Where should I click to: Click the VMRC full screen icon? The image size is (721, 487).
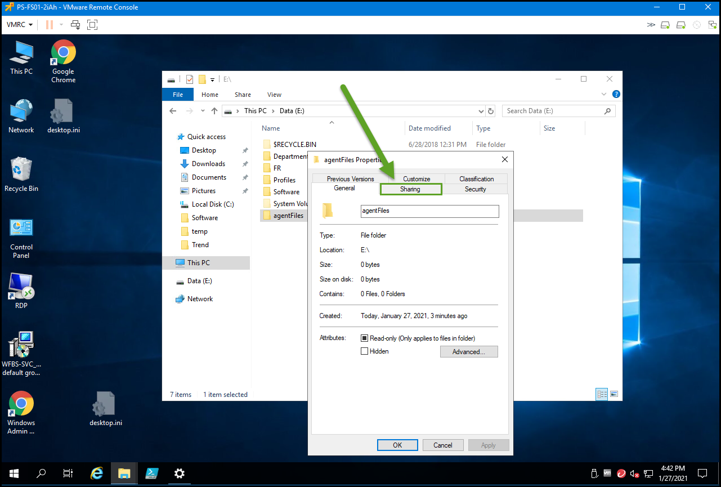coord(92,25)
